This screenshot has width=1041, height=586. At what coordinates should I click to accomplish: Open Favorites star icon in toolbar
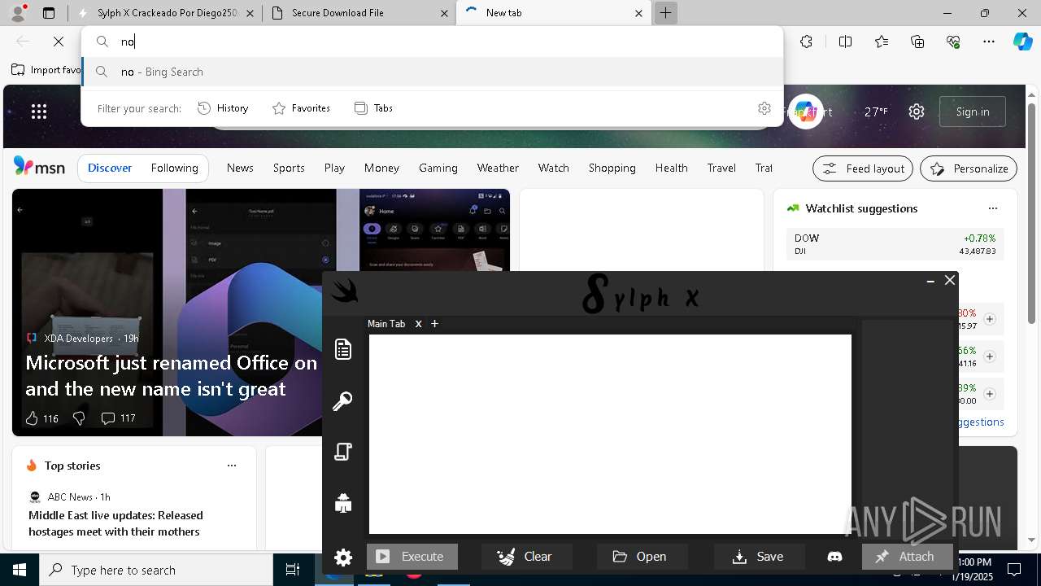pos(882,42)
